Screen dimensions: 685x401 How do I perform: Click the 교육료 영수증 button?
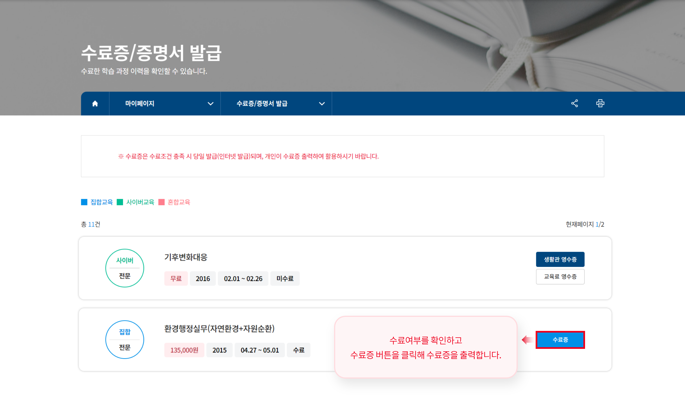coord(560,276)
